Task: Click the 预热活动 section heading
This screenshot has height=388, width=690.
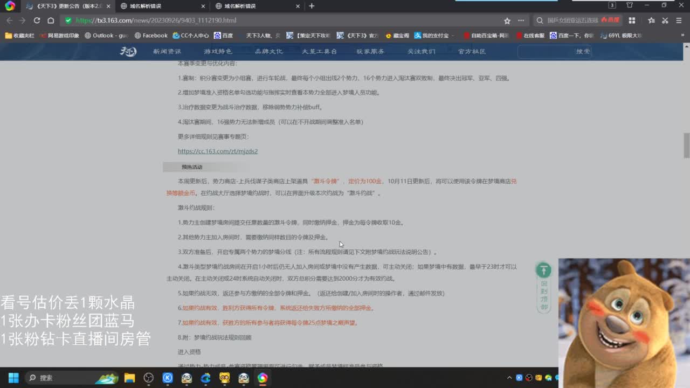Action: 192,167
